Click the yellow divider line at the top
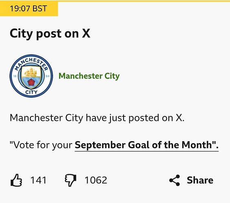 coord(144,1)
